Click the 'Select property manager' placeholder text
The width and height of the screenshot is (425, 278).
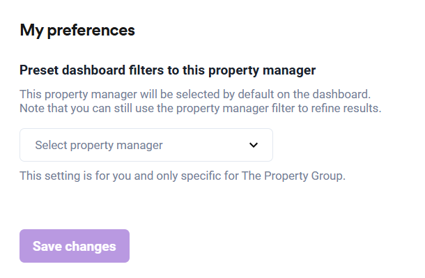[99, 145]
